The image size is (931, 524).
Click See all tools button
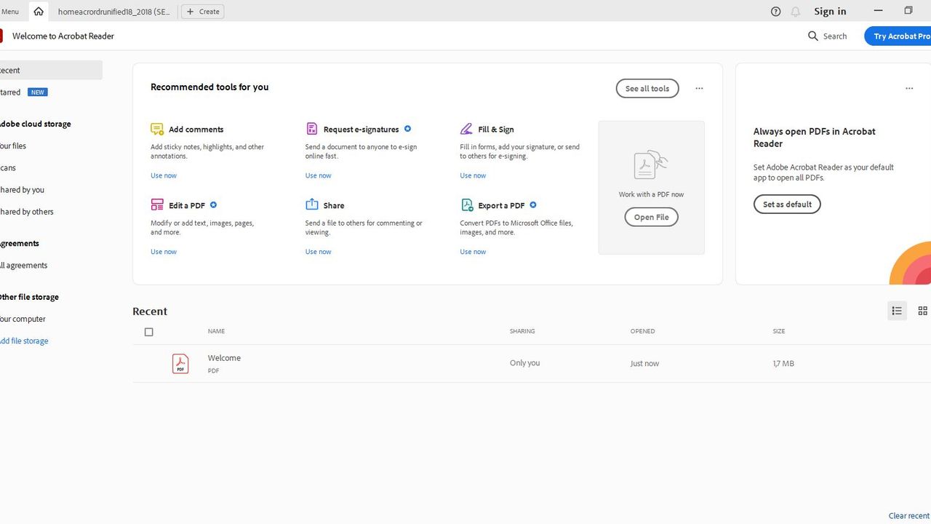pos(647,88)
